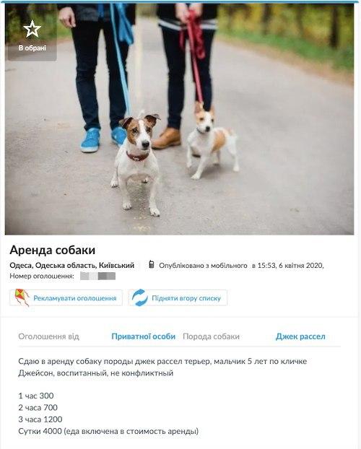Click the "Оголошення від" label
361x449 pixels.
click(x=48, y=336)
